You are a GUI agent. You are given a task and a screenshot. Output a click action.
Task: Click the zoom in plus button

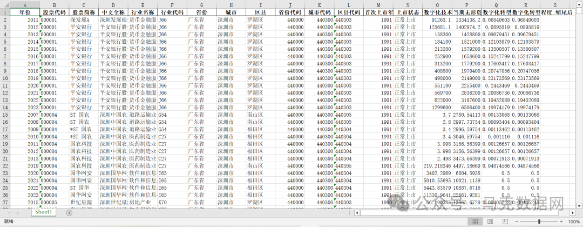(562, 222)
